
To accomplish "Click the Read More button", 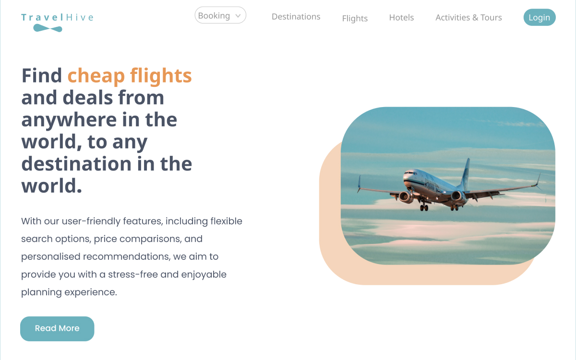I will 57,329.
